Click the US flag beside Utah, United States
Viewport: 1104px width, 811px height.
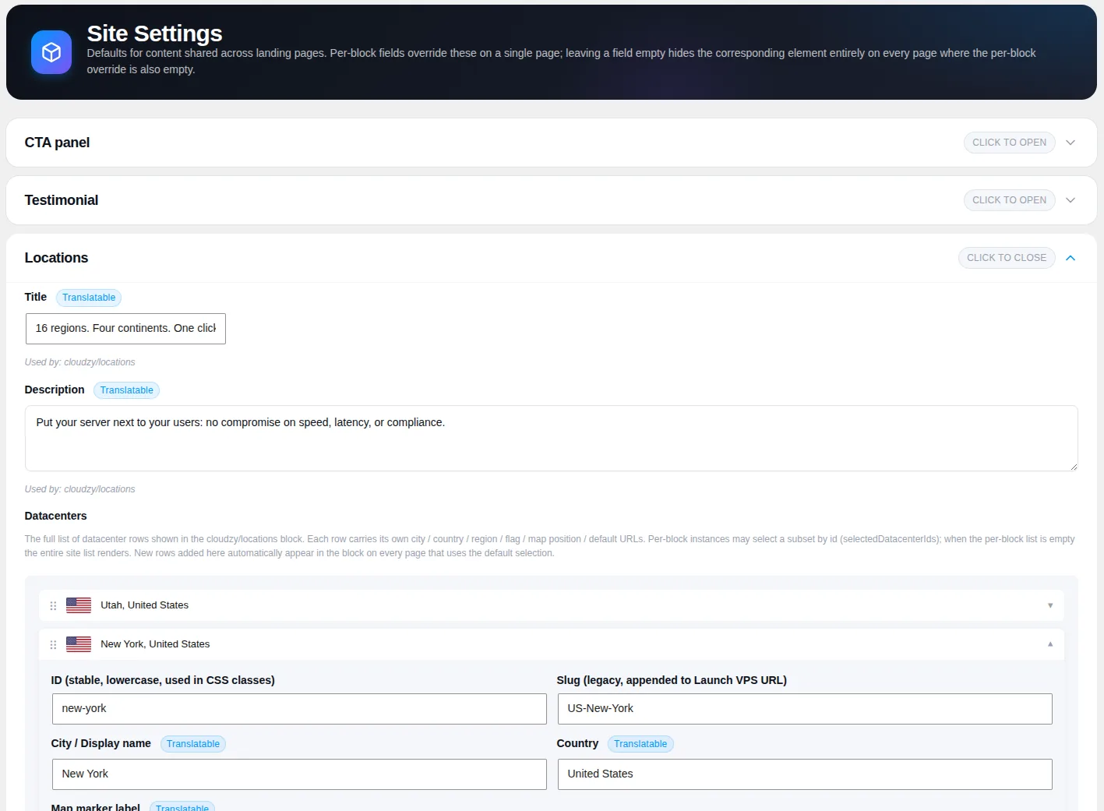tap(79, 605)
